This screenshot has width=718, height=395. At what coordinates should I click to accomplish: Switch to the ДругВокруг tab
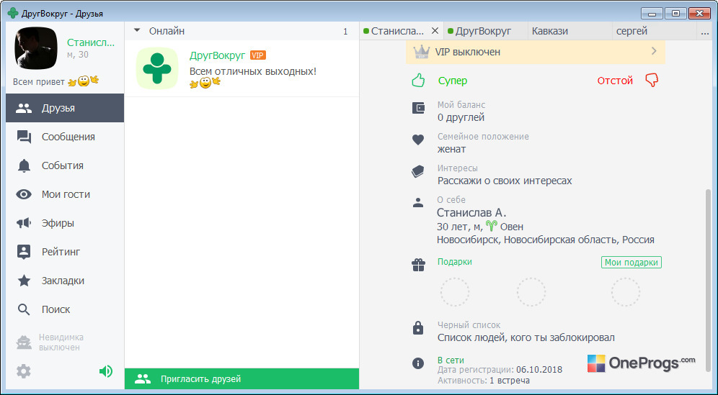tap(485, 31)
